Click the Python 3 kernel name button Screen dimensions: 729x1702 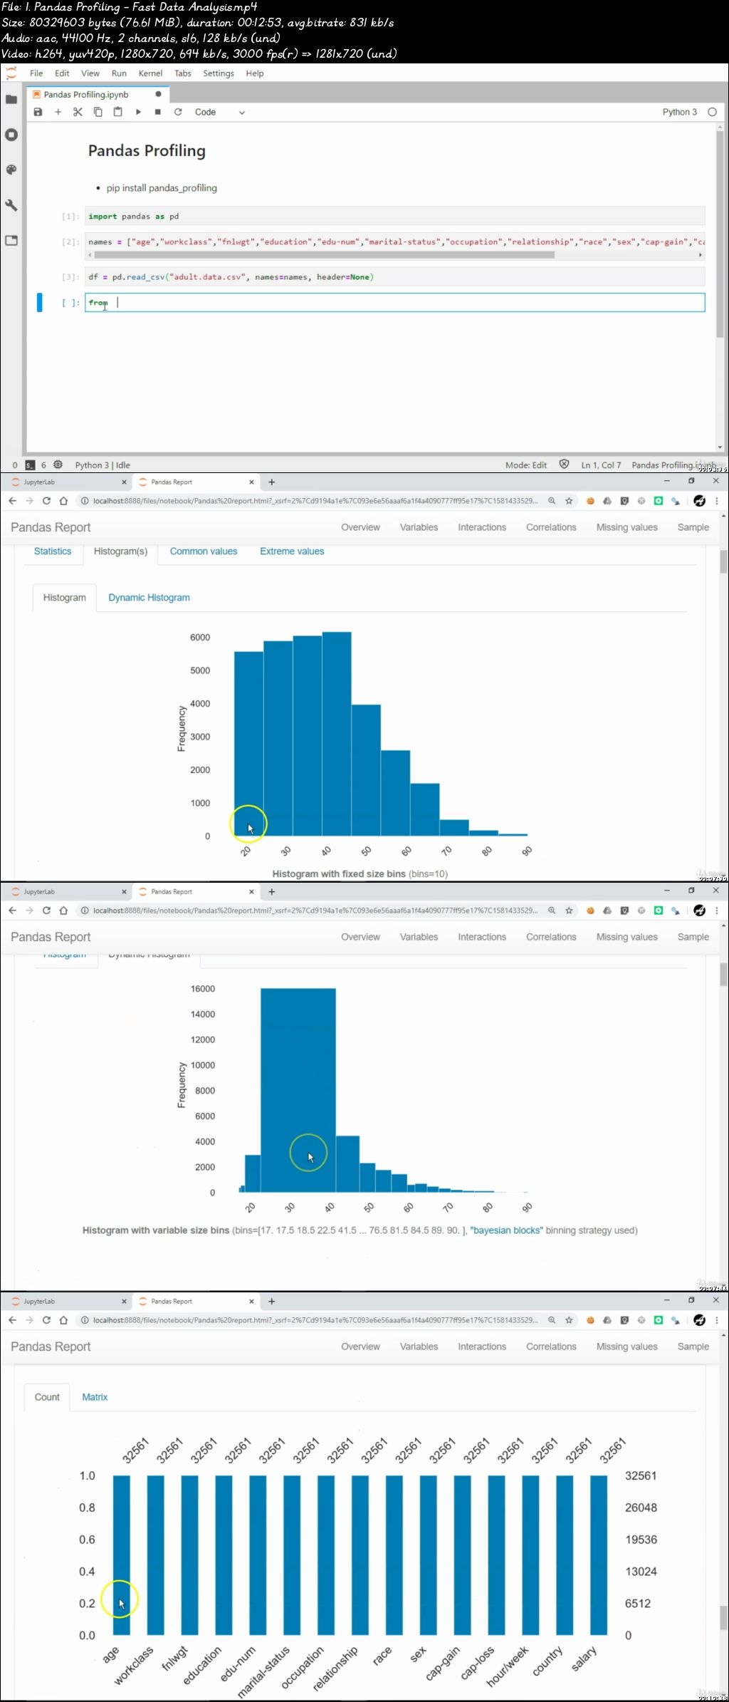tap(679, 112)
